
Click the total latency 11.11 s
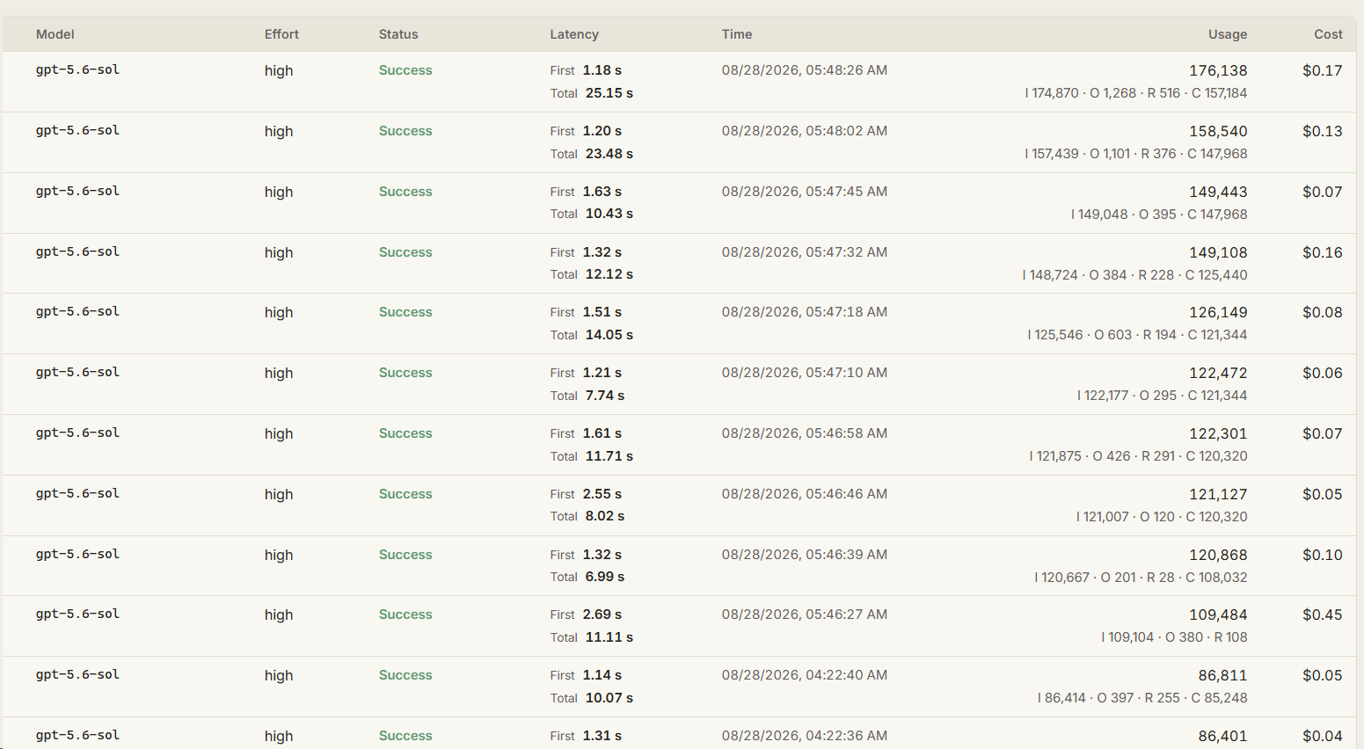pos(609,637)
